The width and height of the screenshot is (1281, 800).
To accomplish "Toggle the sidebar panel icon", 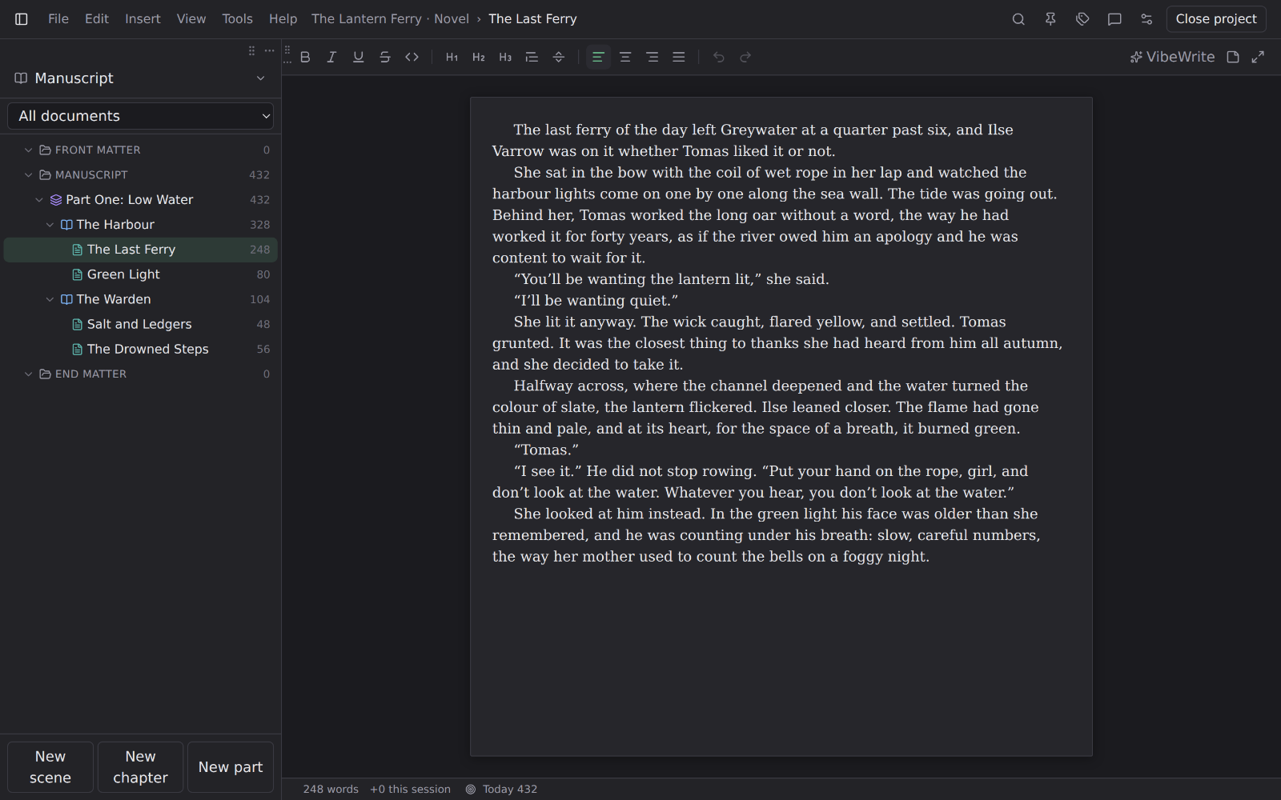I will [x=22, y=19].
